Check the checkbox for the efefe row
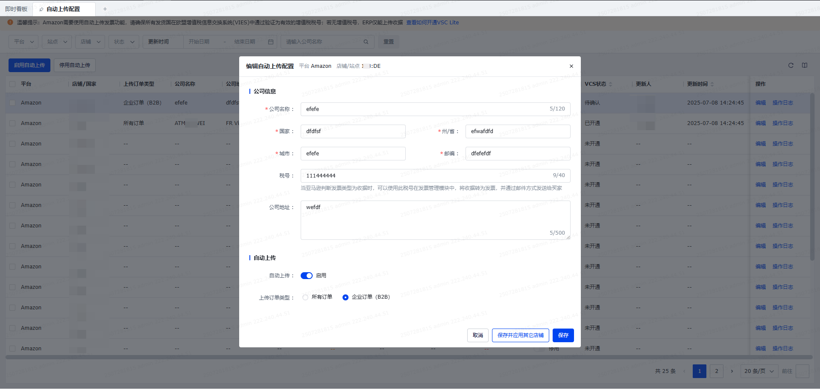 pyautogui.click(x=12, y=103)
